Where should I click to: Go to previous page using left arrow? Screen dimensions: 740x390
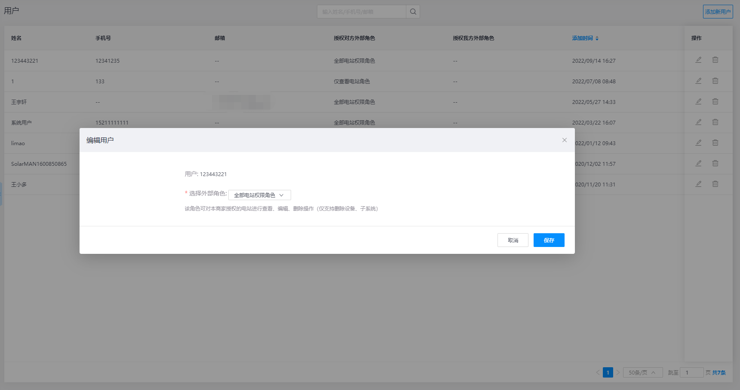tap(598, 372)
